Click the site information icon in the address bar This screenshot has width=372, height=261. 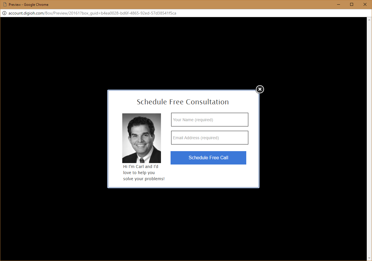pyautogui.click(x=4, y=13)
